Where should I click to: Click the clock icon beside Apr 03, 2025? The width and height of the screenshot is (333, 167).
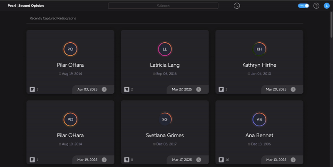[x=104, y=89]
